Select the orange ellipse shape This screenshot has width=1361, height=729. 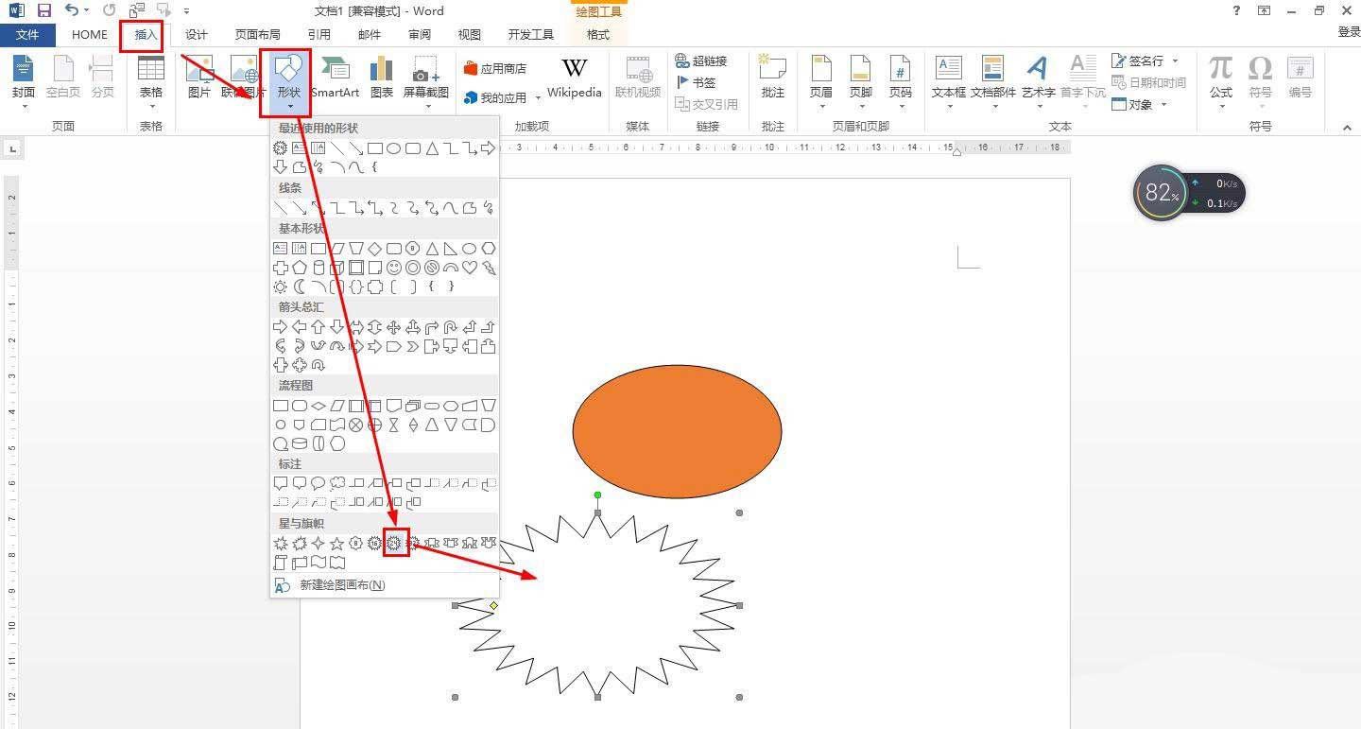(x=677, y=431)
